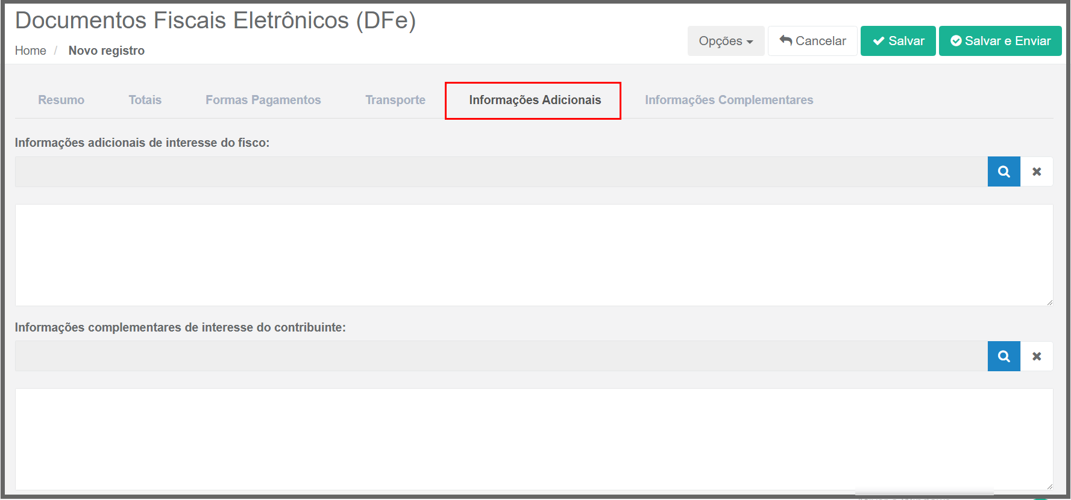This screenshot has width=1071, height=500.
Task: Click the fisco text area resize handle
Action: click(x=1049, y=302)
